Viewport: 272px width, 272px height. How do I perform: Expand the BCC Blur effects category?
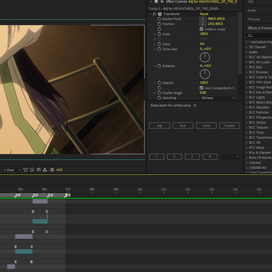(247, 67)
